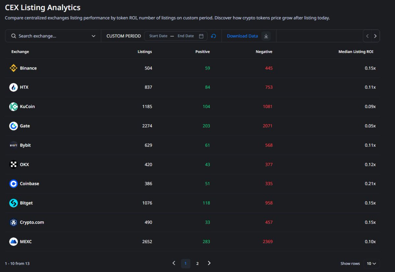
Task: Open the Bybit exchange name
Action: click(25, 145)
